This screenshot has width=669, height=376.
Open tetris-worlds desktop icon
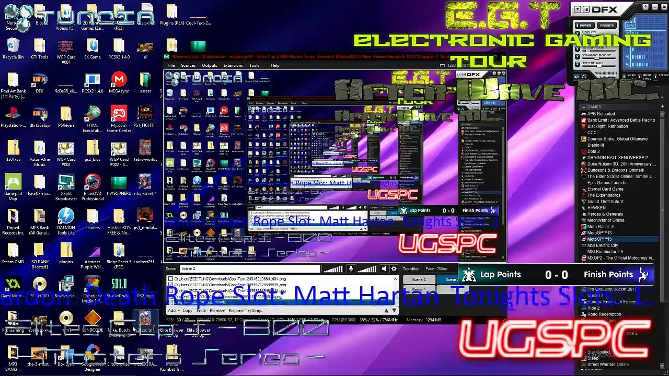click(145, 151)
